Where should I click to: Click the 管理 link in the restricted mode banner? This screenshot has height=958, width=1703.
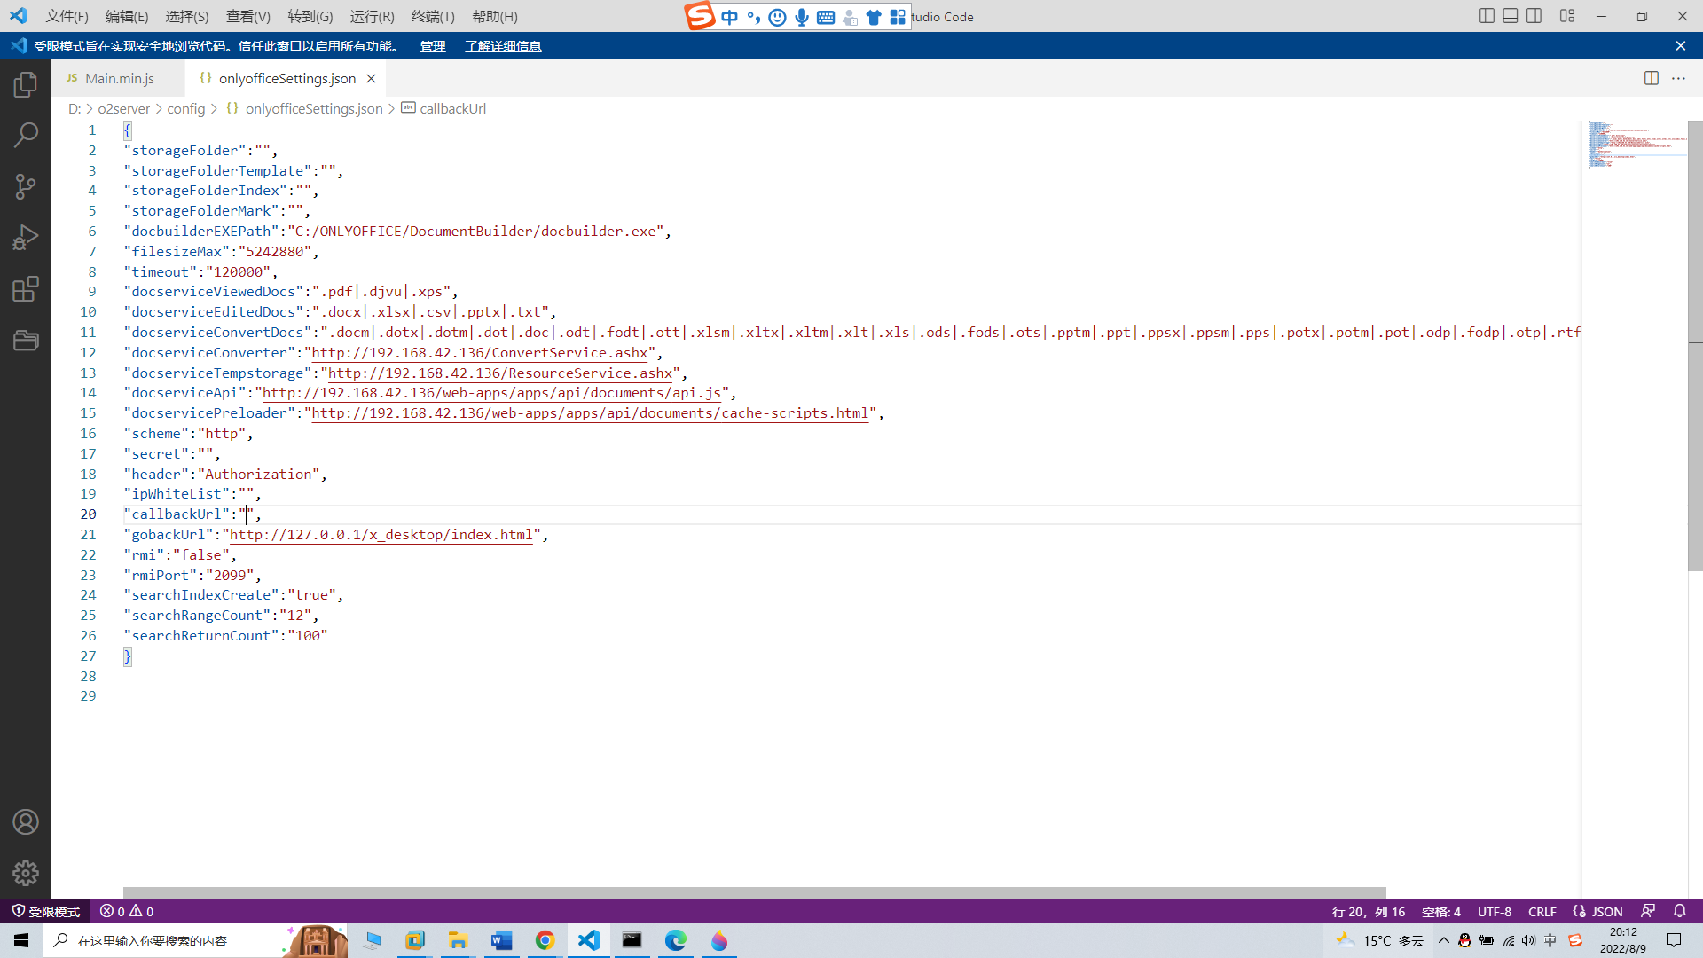click(x=433, y=46)
